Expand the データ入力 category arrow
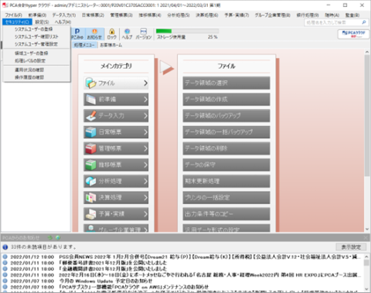Screen dimensions: 371x293 point(145,116)
